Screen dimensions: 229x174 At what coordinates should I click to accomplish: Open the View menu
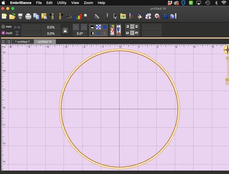pyautogui.click(x=75, y=3)
